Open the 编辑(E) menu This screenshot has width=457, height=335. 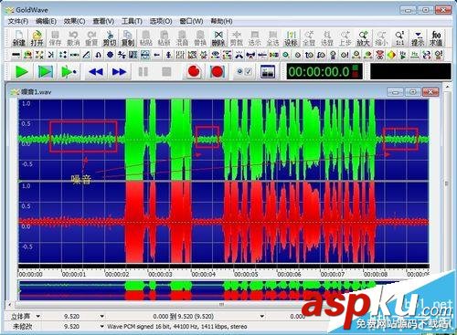46,21
